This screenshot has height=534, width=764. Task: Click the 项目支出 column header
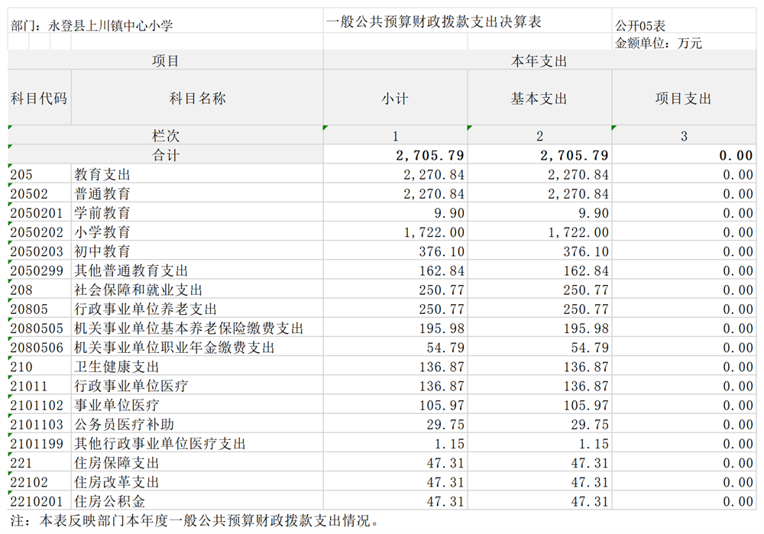point(684,99)
